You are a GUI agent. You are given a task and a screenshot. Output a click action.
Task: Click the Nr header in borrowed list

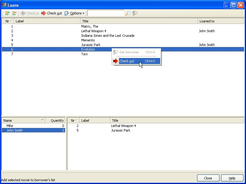[73, 121]
